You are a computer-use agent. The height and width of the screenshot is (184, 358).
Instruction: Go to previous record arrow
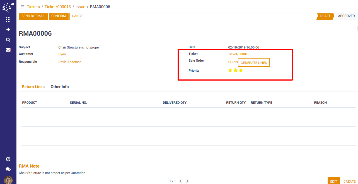click(x=180, y=181)
